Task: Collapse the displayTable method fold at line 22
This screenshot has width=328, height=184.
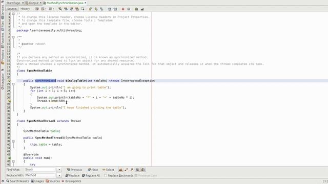Action: coord(13,84)
